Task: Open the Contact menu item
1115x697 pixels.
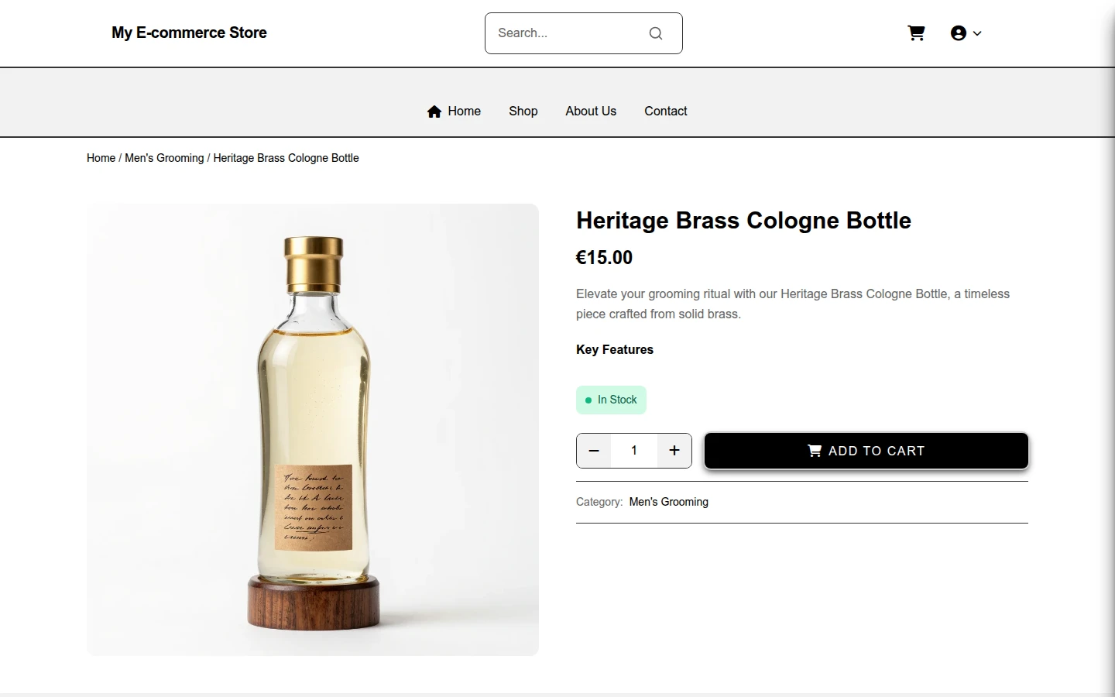Action: pyautogui.click(x=666, y=112)
